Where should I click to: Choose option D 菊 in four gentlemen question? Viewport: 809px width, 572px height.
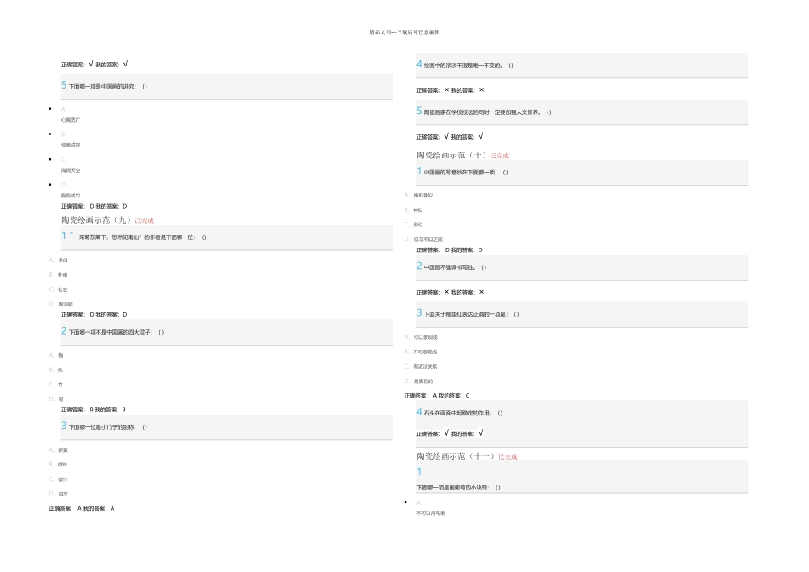[x=60, y=398]
